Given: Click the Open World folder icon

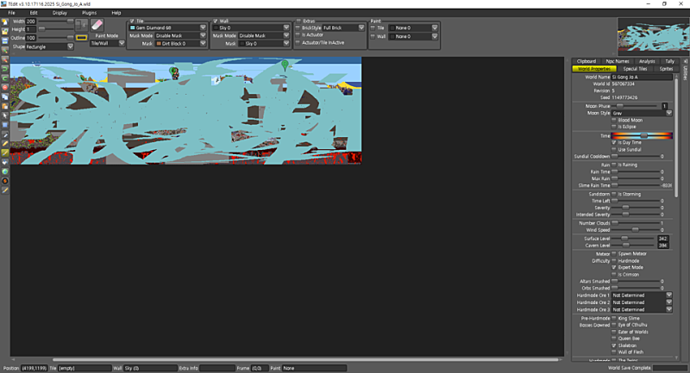Looking at the screenshot, I should click(5, 32).
